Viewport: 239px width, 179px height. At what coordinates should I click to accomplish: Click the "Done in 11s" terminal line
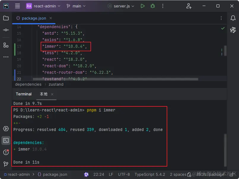click(x=26, y=162)
